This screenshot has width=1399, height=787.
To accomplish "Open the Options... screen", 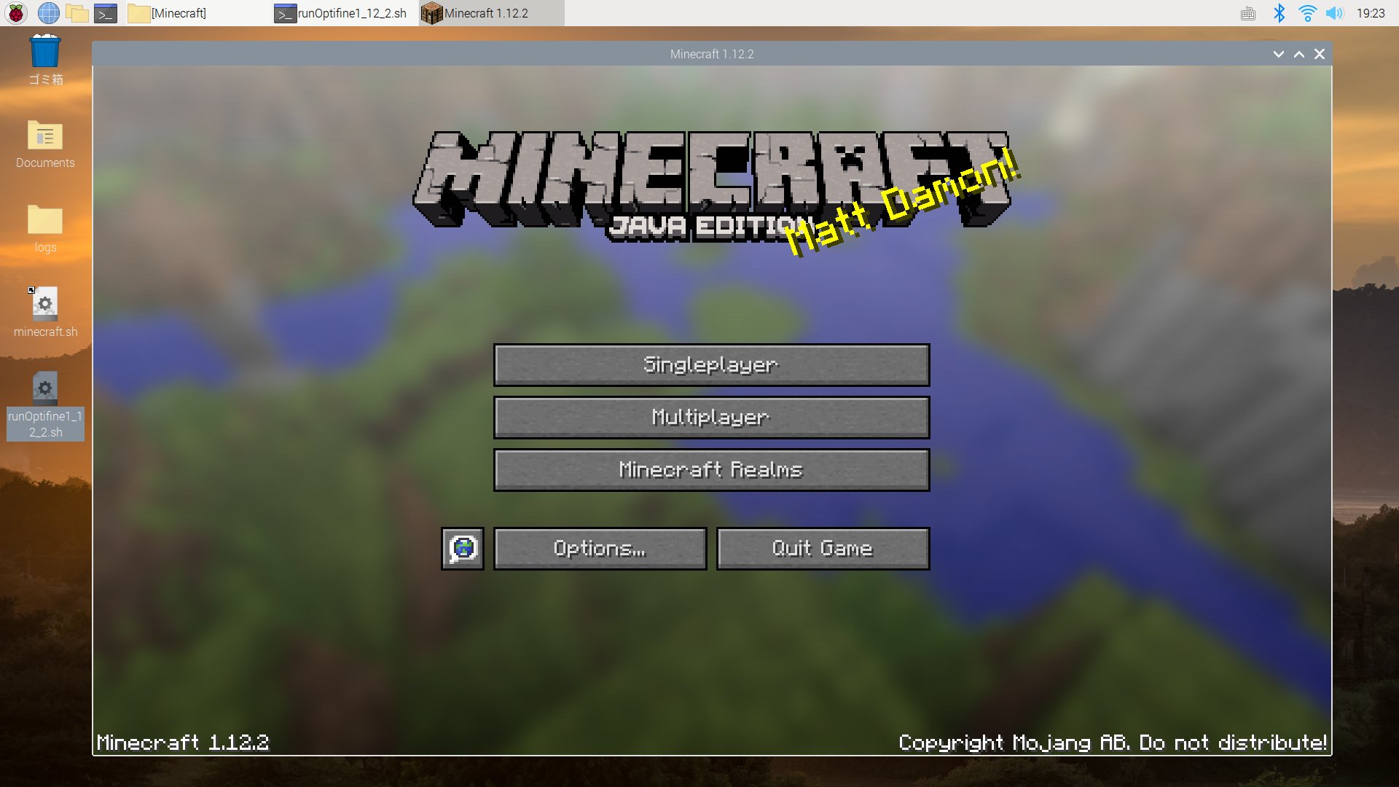I will (600, 549).
